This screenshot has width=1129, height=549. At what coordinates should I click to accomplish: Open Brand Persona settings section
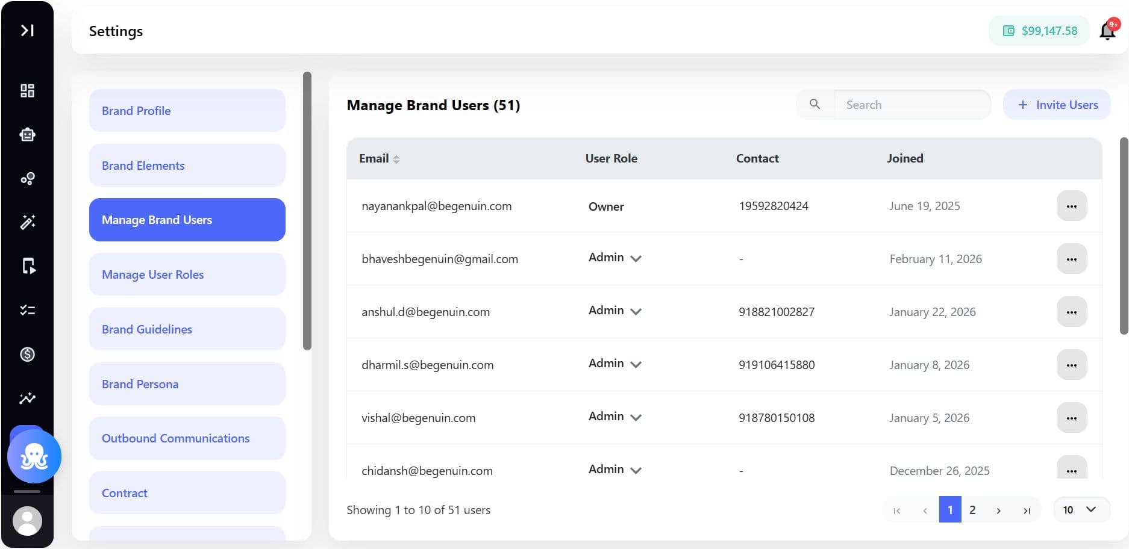[x=187, y=384]
